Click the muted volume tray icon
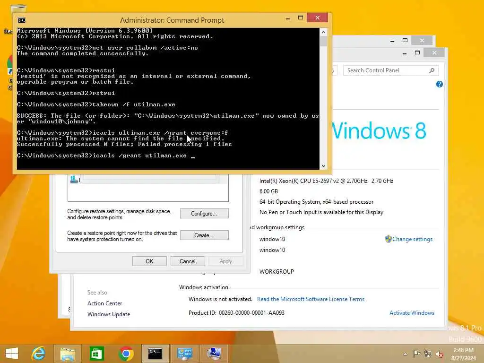 [439, 354]
